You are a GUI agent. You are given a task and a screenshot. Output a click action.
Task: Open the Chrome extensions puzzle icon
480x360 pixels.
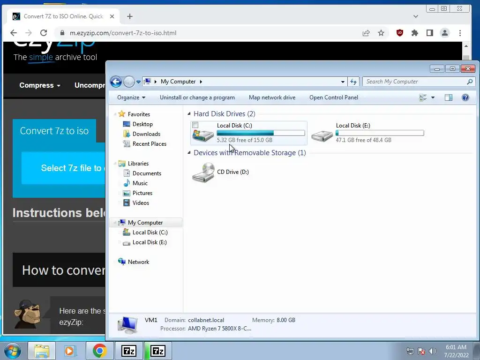[x=415, y=33]
